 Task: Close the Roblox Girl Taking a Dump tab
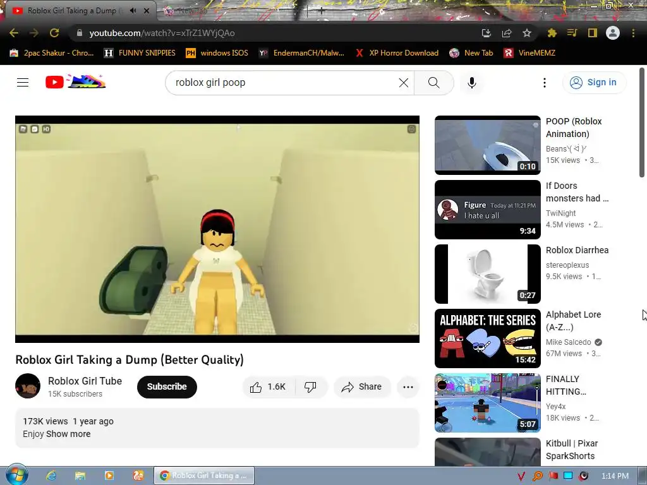coord(147,11)
